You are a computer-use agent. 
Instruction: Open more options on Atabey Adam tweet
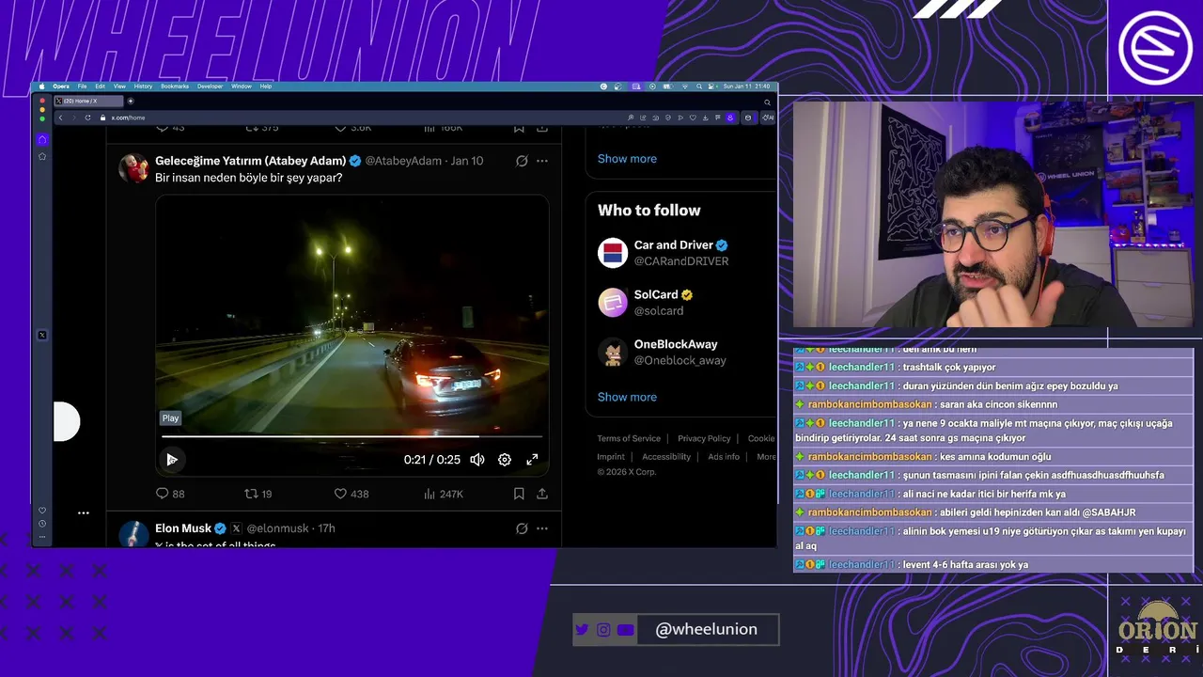tap(542, 161)
